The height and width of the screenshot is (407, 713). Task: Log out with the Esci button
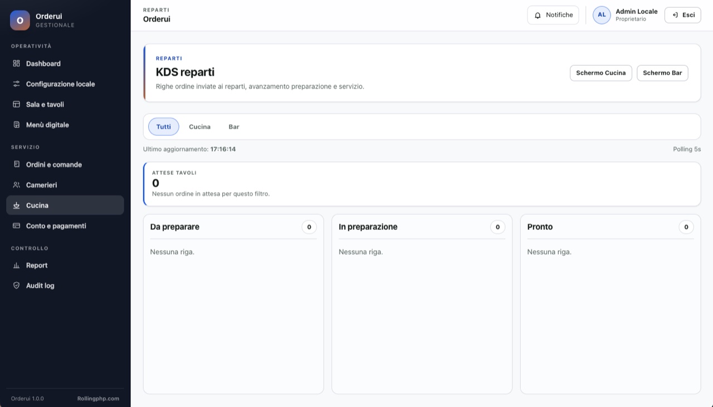(683, 15)
